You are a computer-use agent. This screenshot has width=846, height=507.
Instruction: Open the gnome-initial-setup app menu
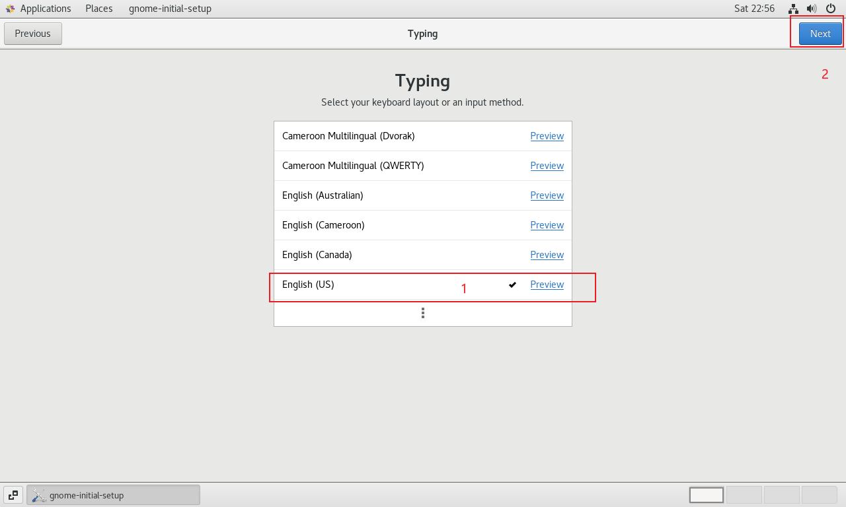pos(170,9)
